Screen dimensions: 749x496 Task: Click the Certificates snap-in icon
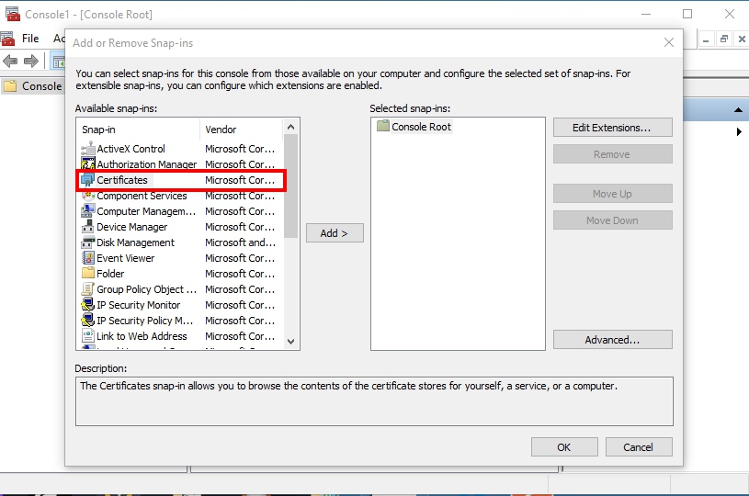(88, 180)
